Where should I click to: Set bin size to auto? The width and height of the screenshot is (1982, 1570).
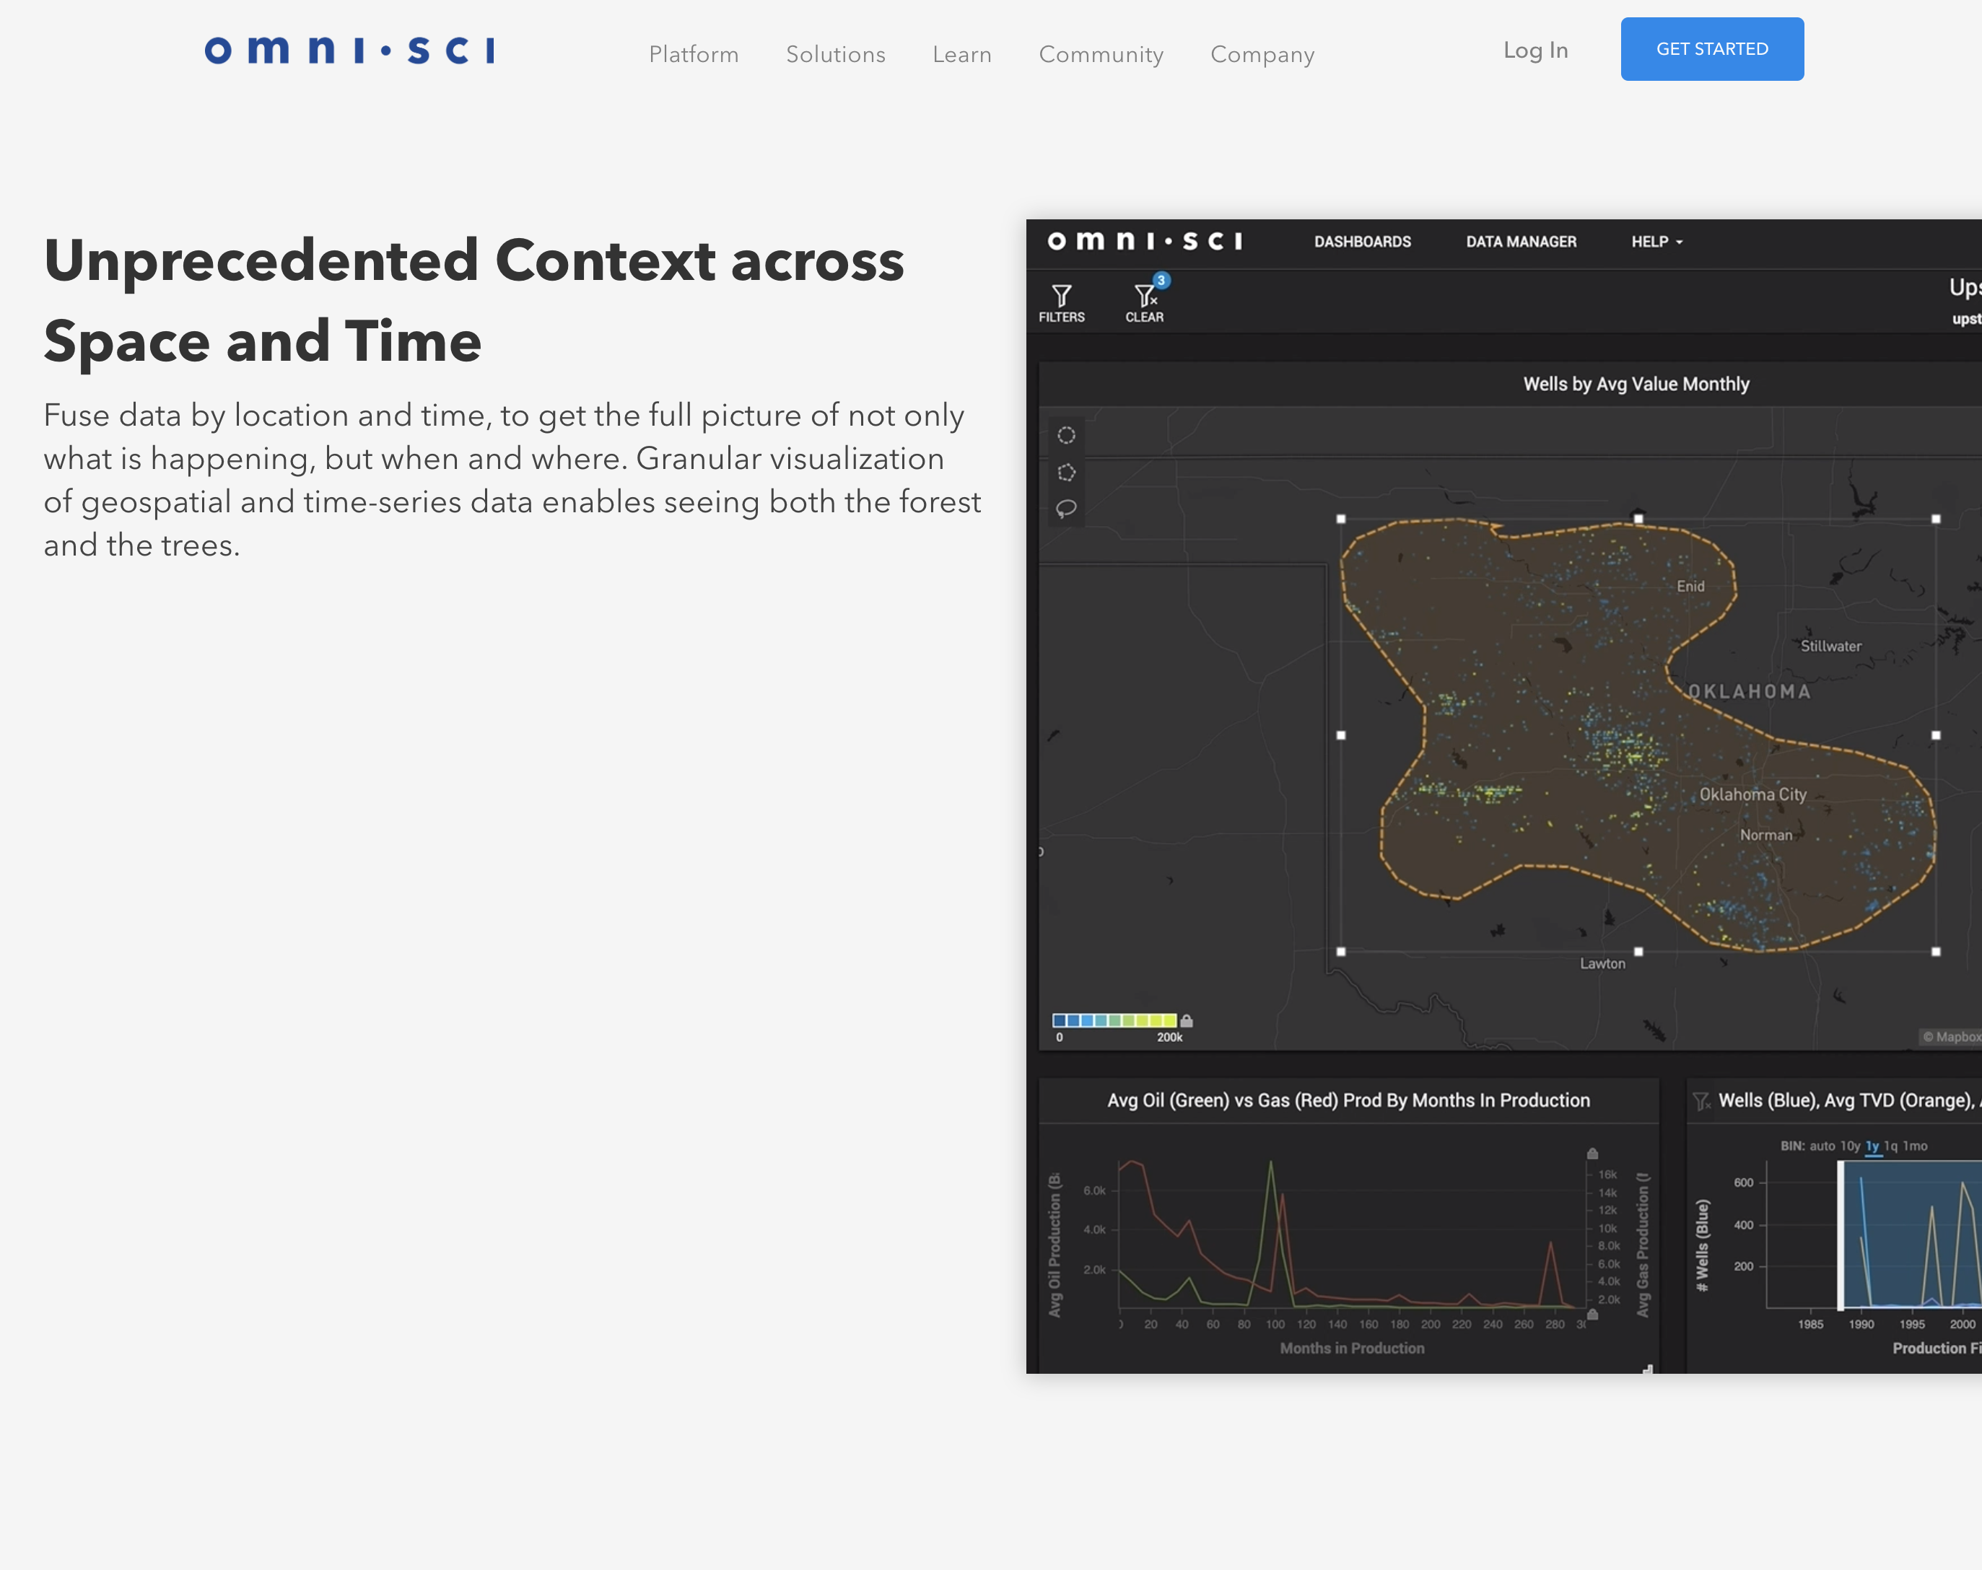point(1822,1146)
